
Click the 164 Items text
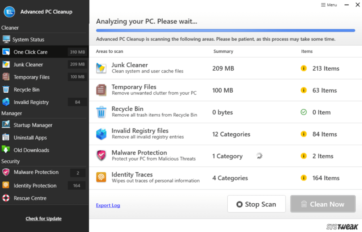click(x=326, y=178)
